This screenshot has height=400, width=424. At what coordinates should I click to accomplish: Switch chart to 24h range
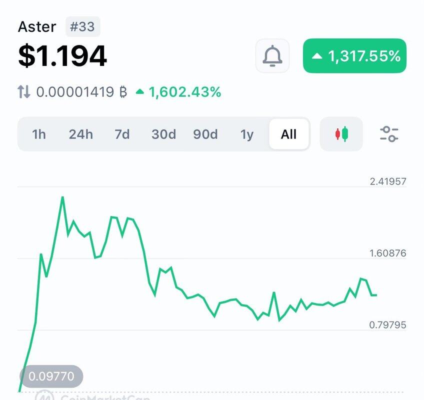(80, 134)
